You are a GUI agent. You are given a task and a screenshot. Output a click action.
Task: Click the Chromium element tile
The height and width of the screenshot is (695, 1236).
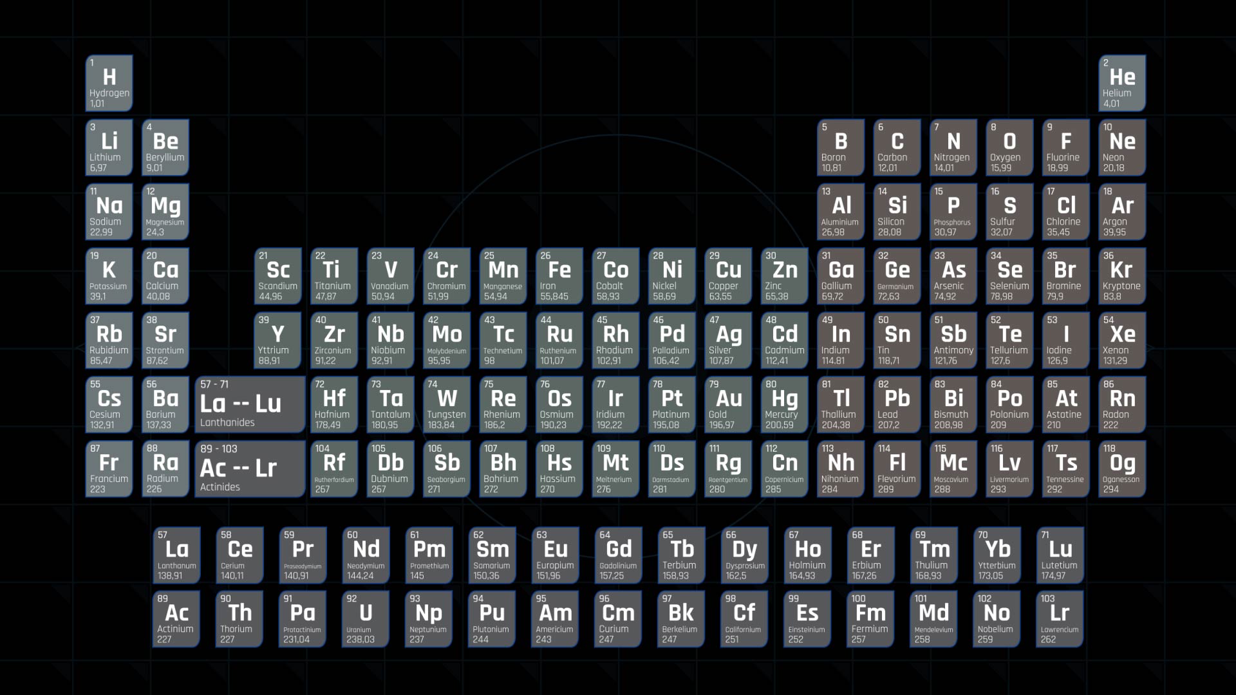tap(447, 276)
